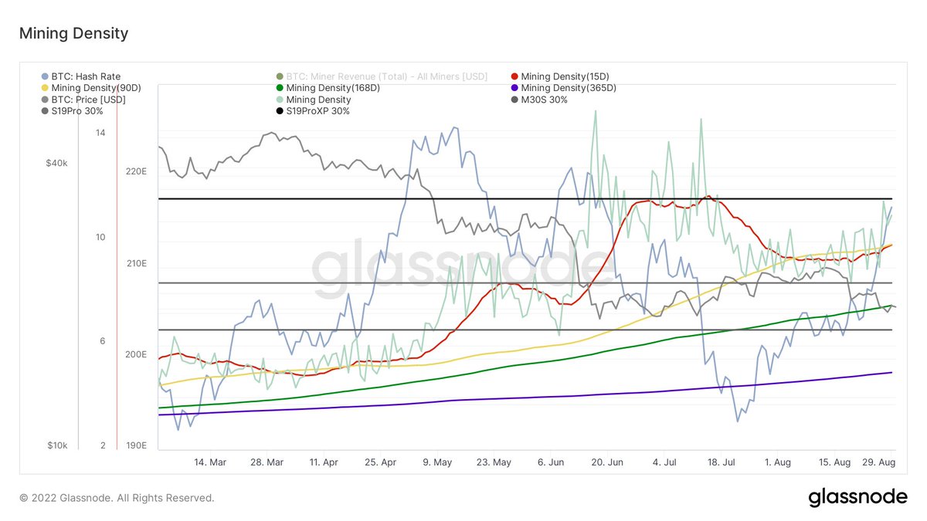Click the Mining Density chart title
927x521 pixels.
(73, 34)
